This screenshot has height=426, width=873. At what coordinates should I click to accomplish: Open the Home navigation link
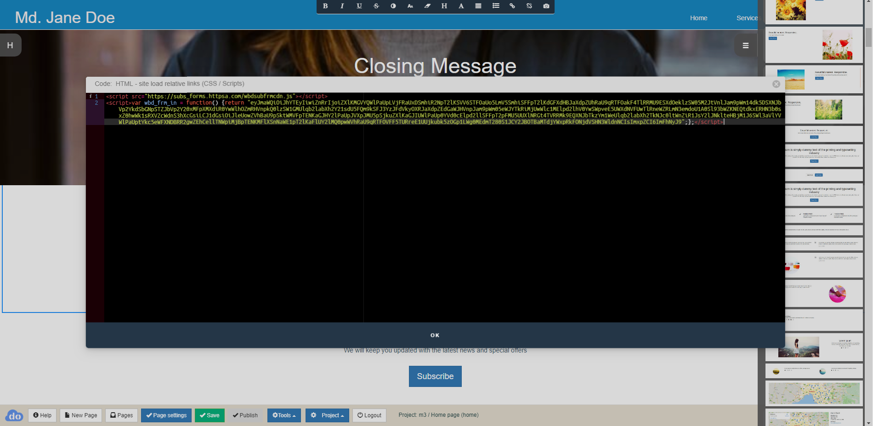pyautogui.click(x=698, y=18)
